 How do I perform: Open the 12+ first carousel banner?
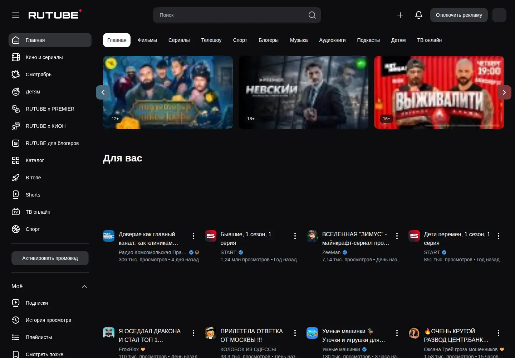click(x=168, y=92)
